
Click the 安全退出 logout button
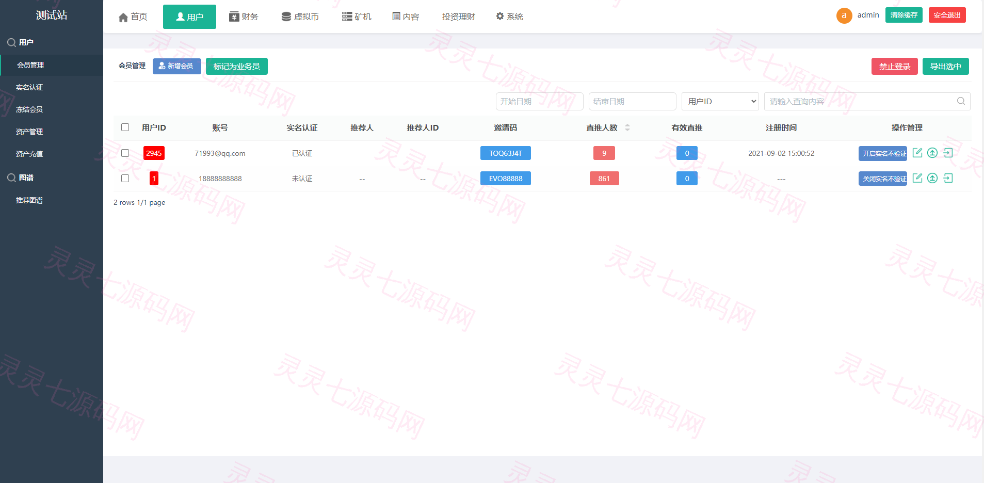[x=947, y=15]
